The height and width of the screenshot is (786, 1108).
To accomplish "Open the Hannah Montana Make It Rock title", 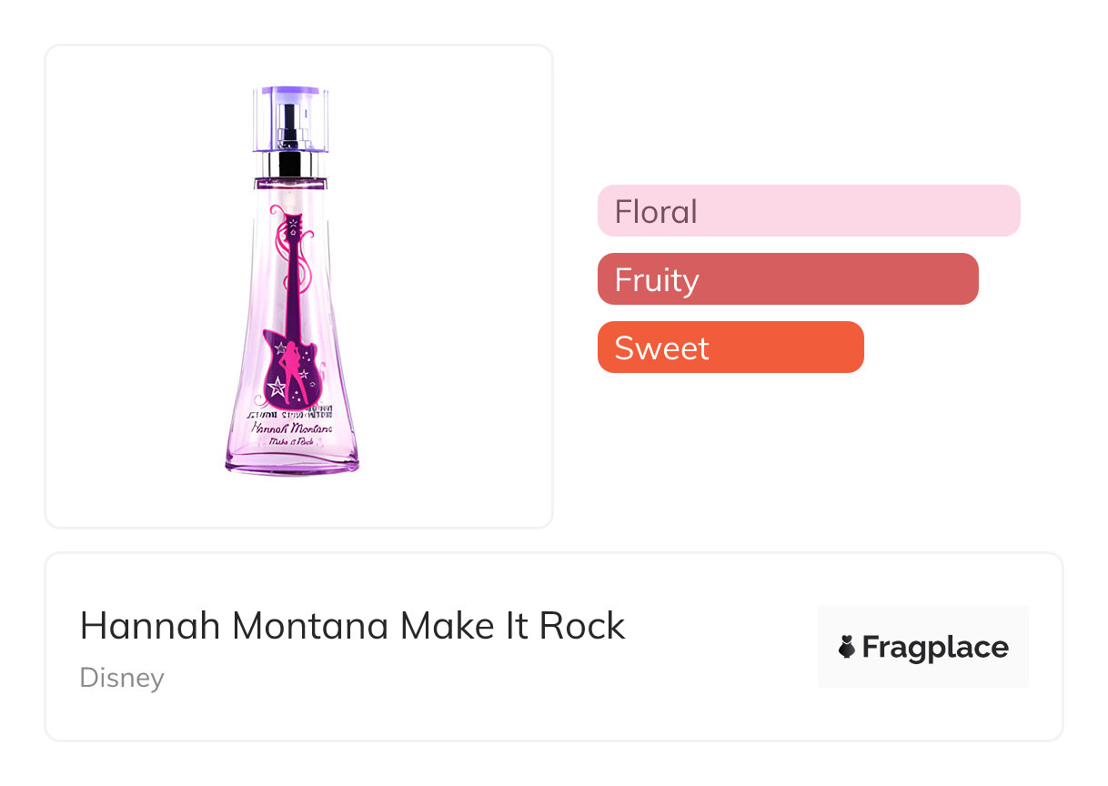I will coord(352,626).
